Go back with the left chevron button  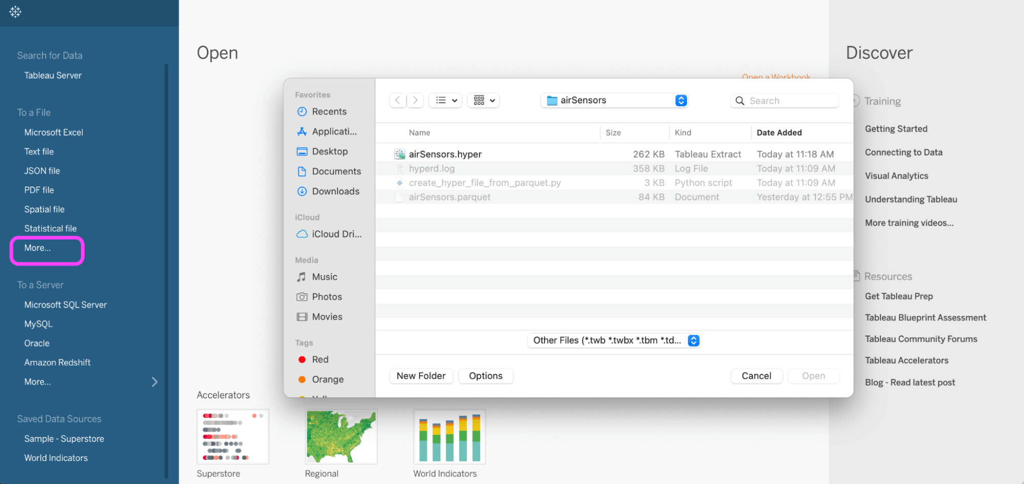[x=398, y=100]
